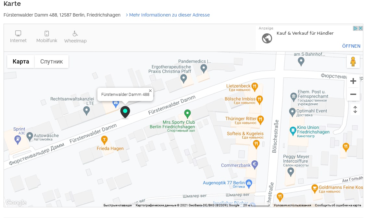Open the Internet coverage option
The height and width of the screenshot is (218, 375).
(18, 37)
